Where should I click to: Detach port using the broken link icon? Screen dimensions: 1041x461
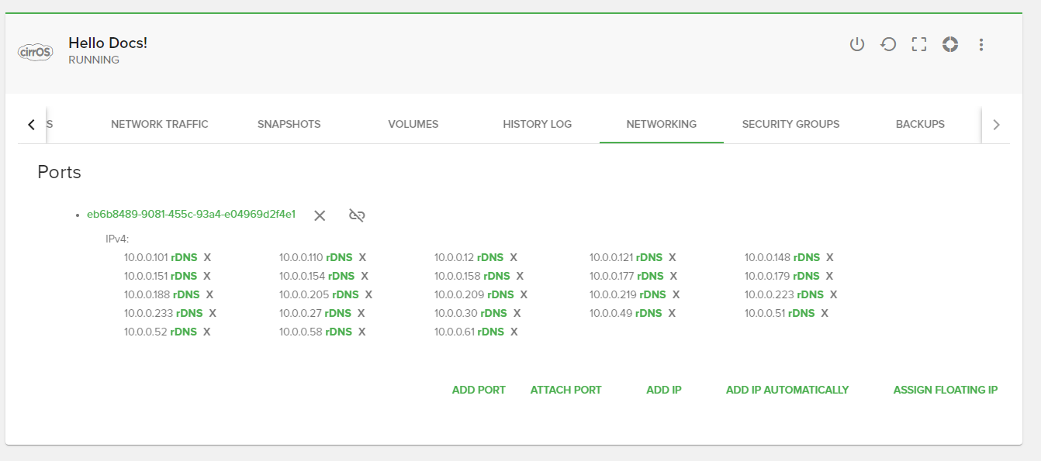click(x=357, y=215)
